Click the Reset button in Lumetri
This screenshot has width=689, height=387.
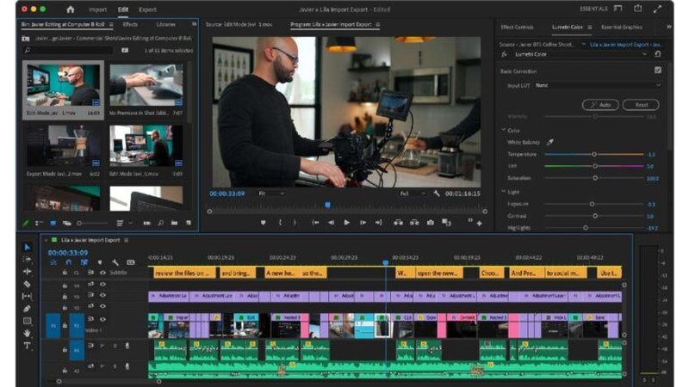(641, 105)
